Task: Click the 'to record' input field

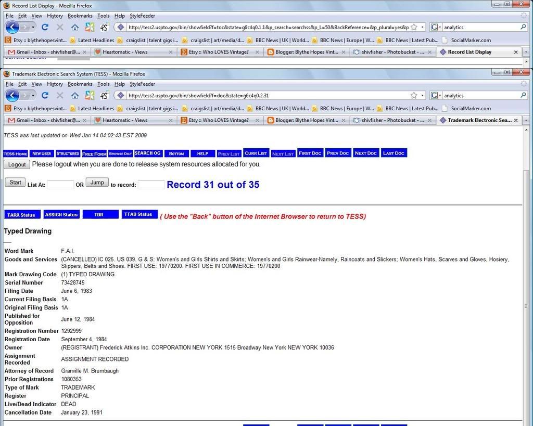Action: pos(151,185)
